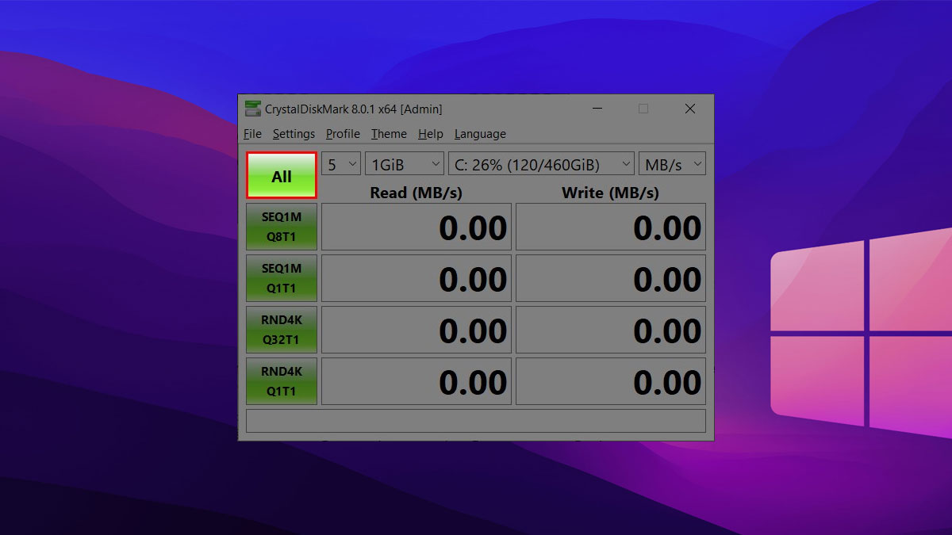Click the RND4K Q1T1 read result value
The image size is (952, 535).
416,381
